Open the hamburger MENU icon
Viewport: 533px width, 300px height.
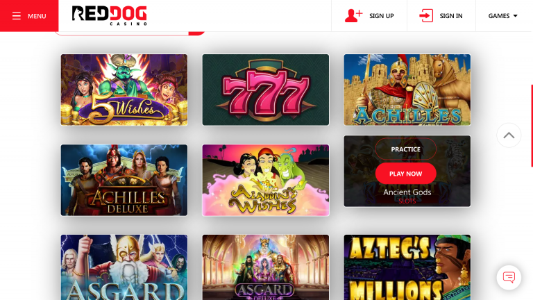pyautogui.click(x=17, y=16)
